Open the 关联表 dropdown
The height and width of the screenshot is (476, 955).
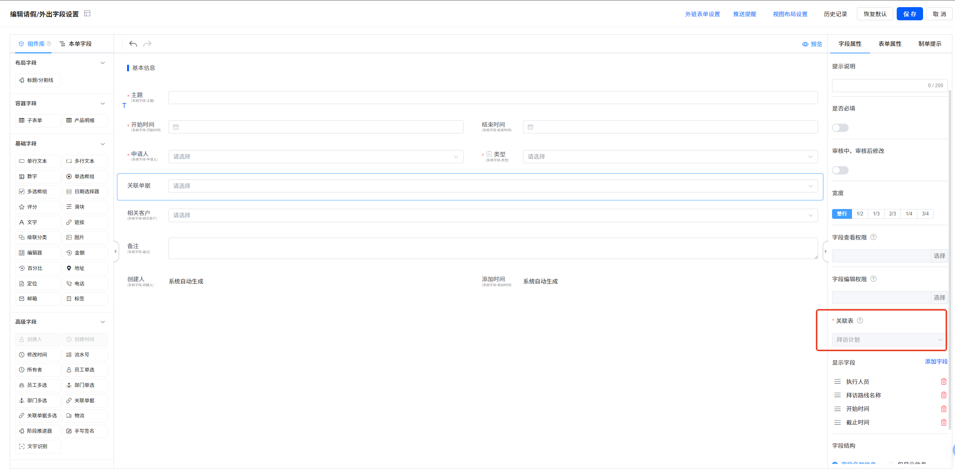click(889, 340)
